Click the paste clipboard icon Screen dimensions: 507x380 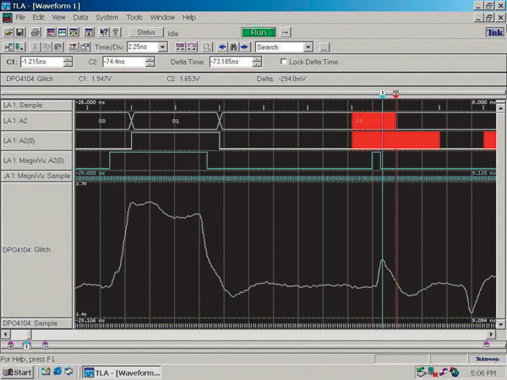point(58,47)
